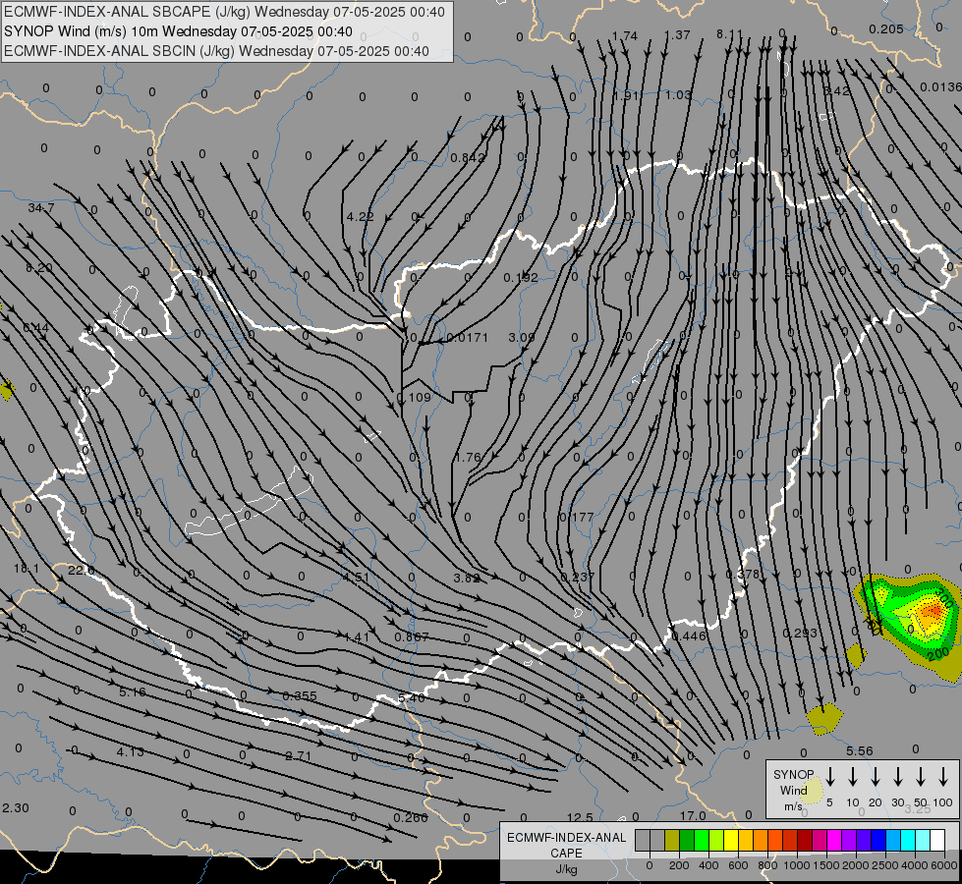
Task: Click the 'SYNOP Wind m/s' legend label
Action: 793,790
